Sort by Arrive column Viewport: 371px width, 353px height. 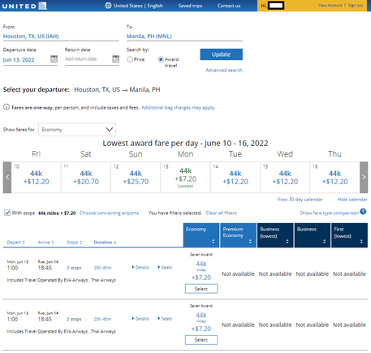pos(45,243)
